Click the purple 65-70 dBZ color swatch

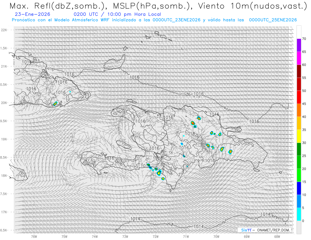(x=299, y=45)
